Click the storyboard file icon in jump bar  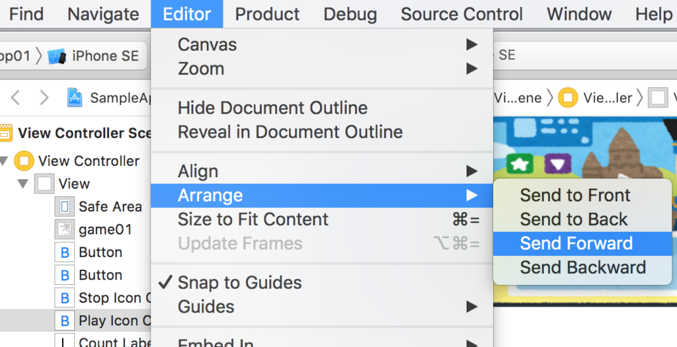[x=75, y=98]
